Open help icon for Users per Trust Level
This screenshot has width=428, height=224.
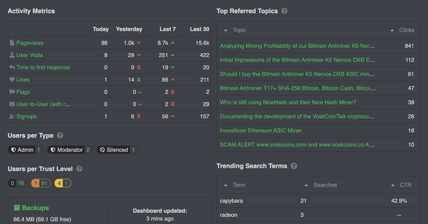coord(79,169)
